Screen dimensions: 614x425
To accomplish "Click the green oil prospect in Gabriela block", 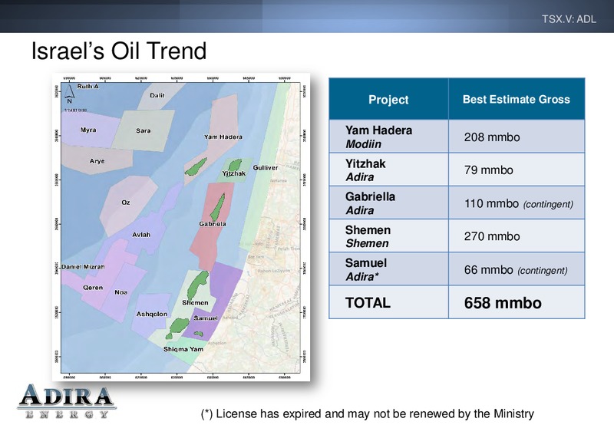I will tap(217, 207).
